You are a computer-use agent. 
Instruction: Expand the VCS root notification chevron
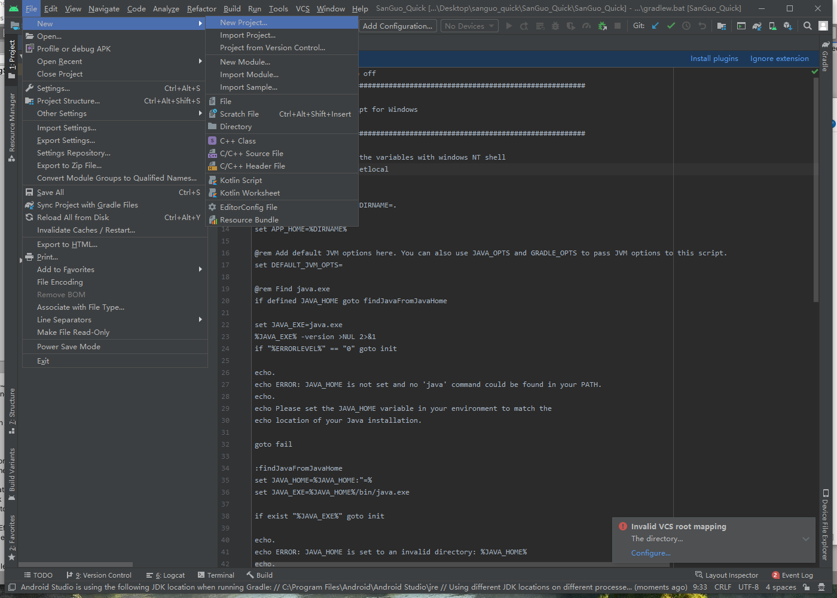click(806, 539)
